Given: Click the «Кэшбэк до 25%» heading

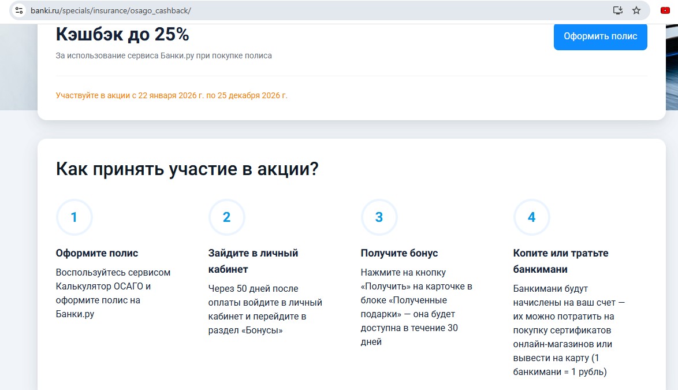Looking at the screenshot, I should [122, 35].
